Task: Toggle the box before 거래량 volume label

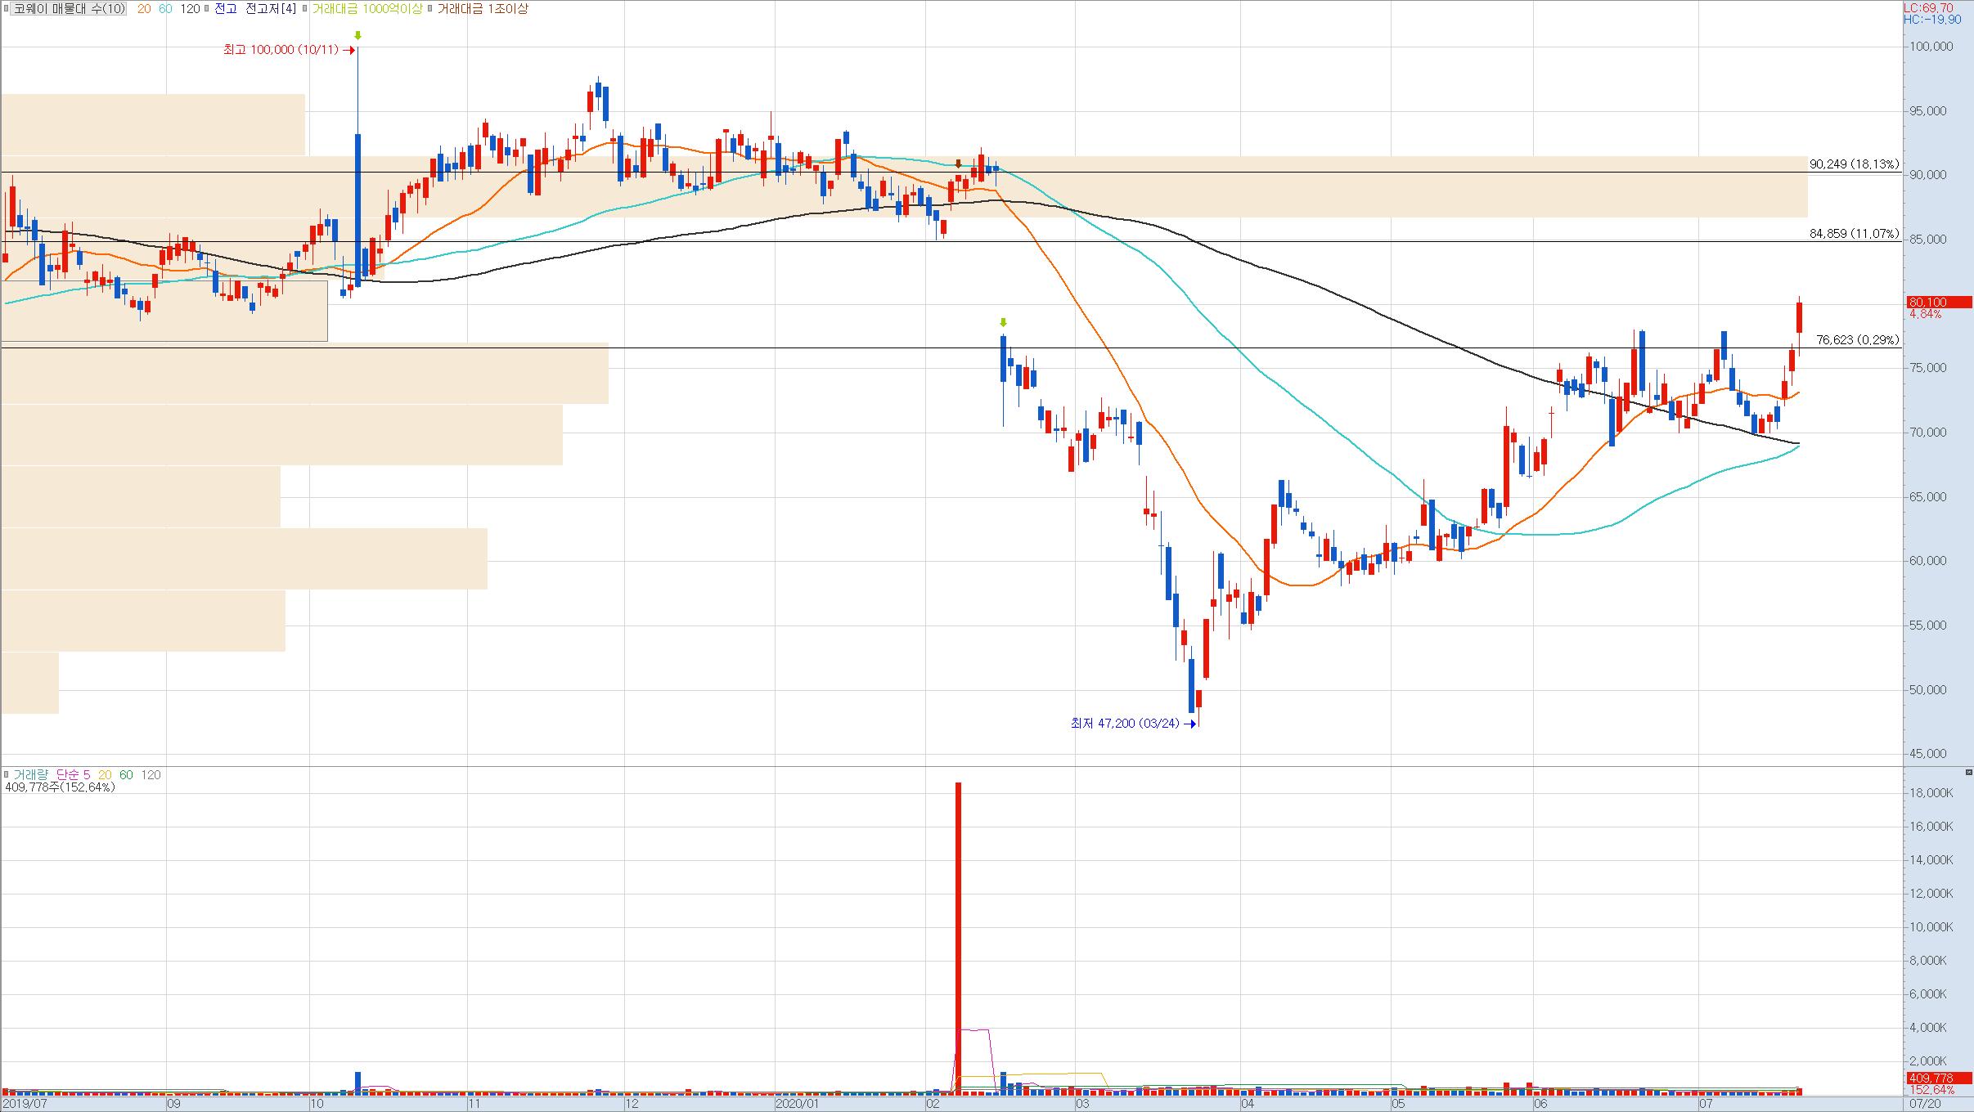Action: coord(7,774)
